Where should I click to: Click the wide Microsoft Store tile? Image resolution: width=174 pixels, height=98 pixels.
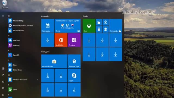[x=54, y=61]
